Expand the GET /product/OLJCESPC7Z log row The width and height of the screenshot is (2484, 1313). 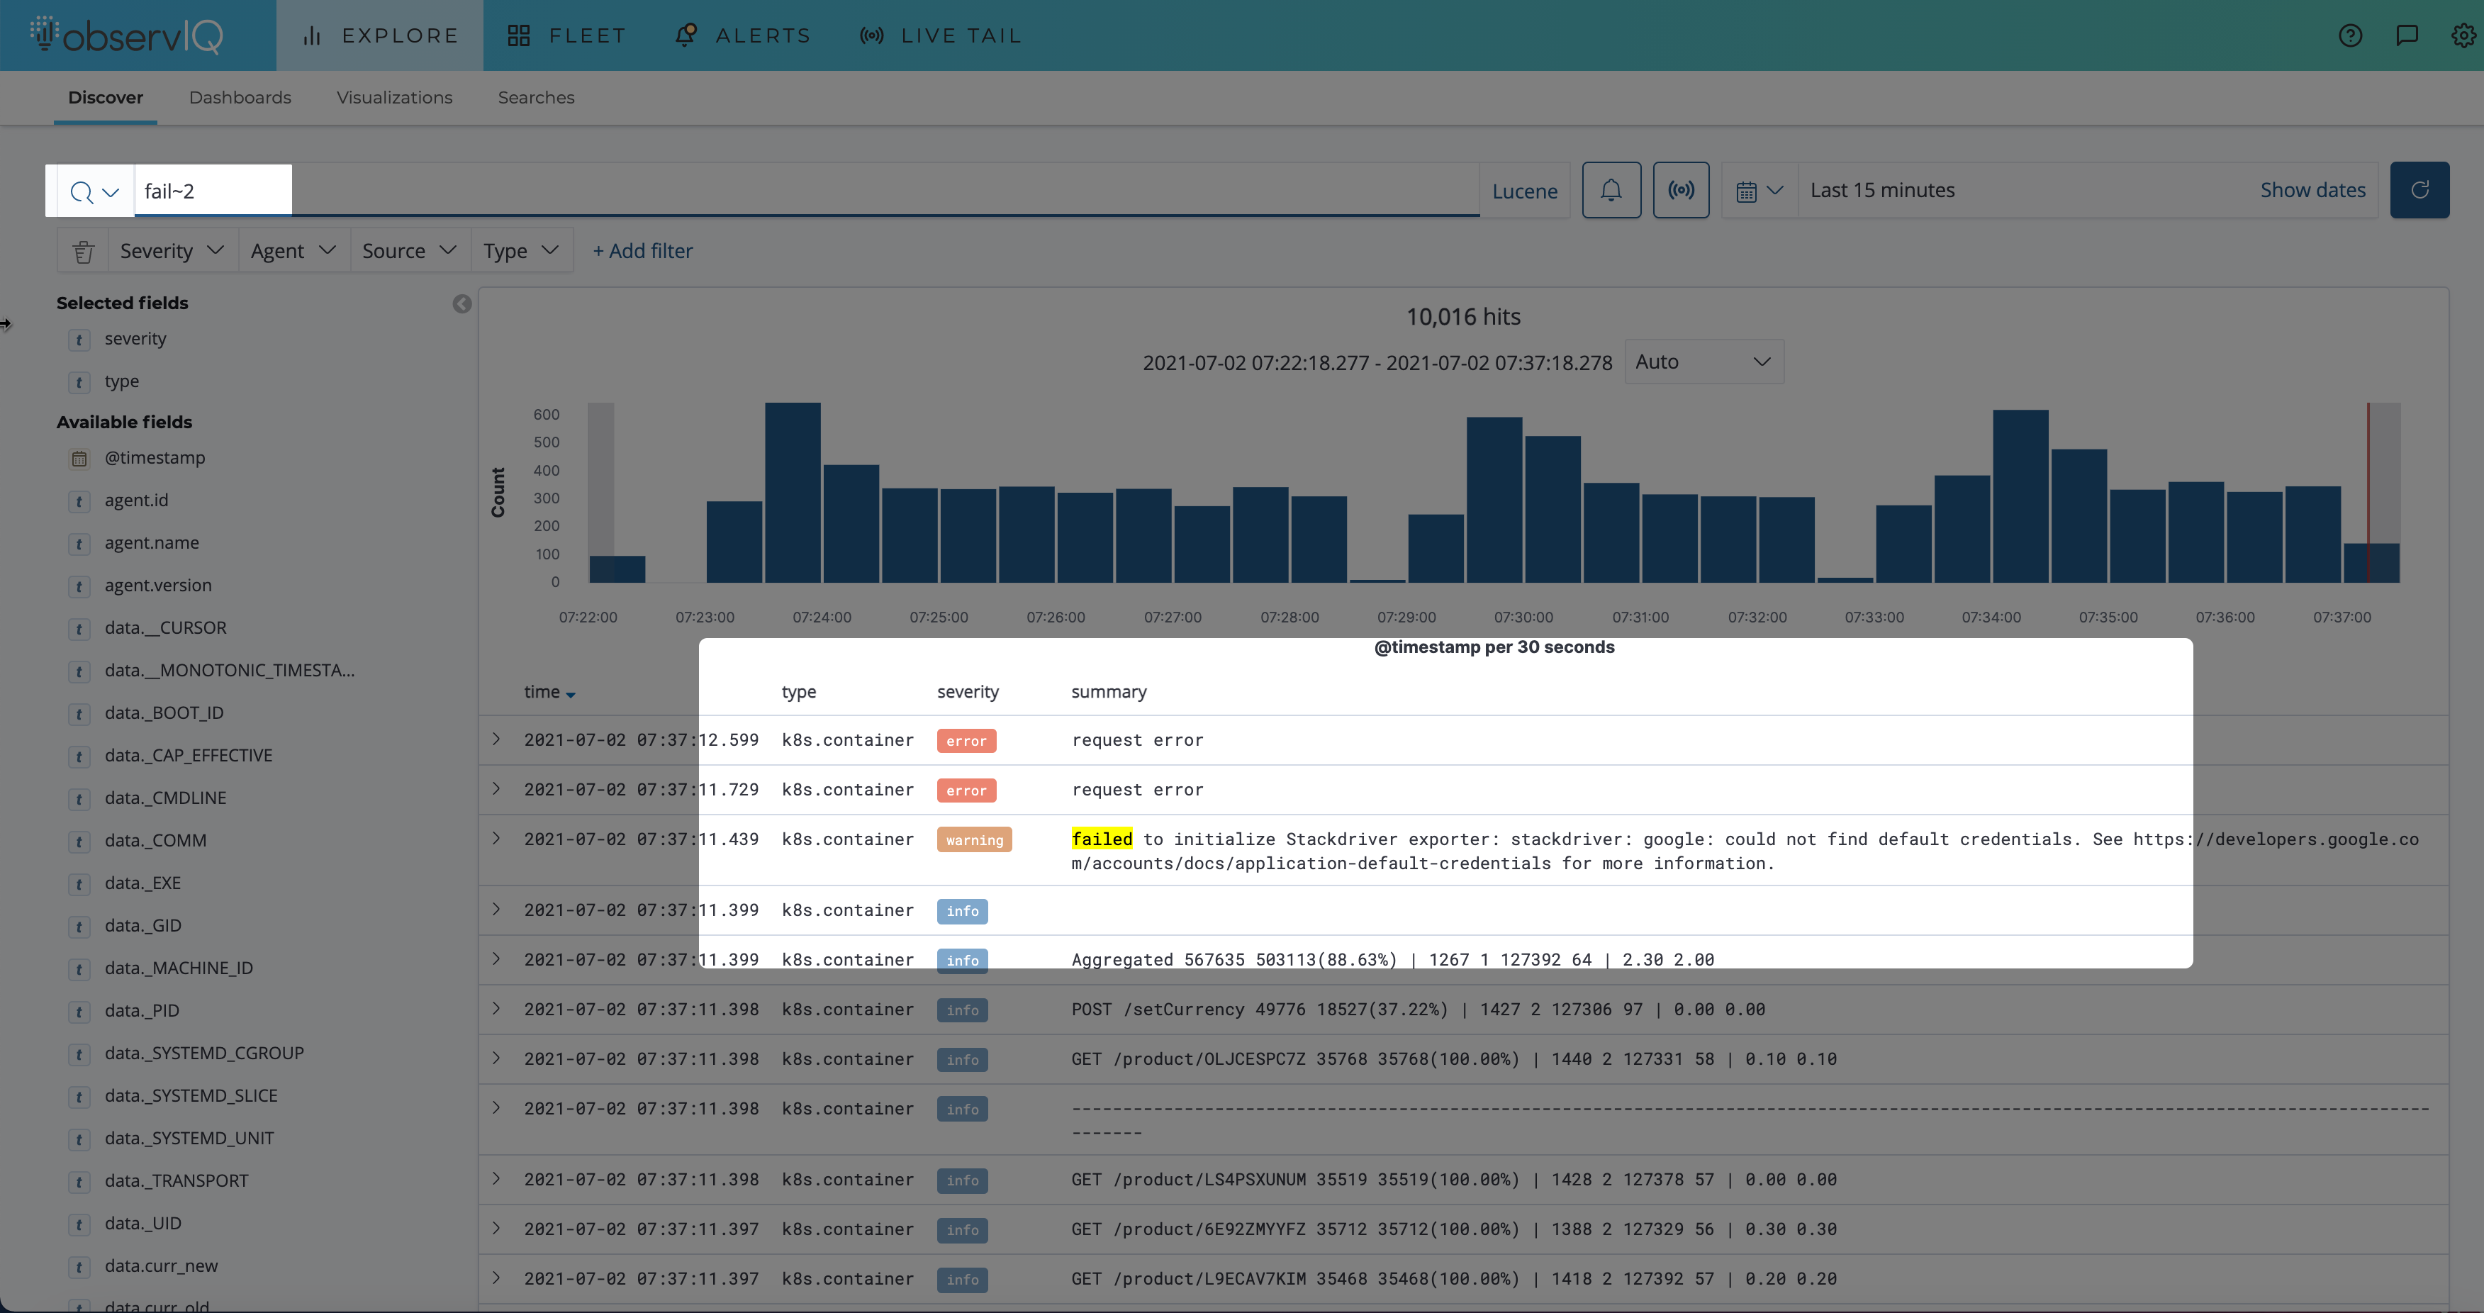(x=497, y=1058)
